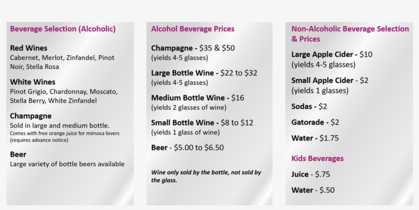Click the Alcohol Beverage Prices heading

coord(193,29)
